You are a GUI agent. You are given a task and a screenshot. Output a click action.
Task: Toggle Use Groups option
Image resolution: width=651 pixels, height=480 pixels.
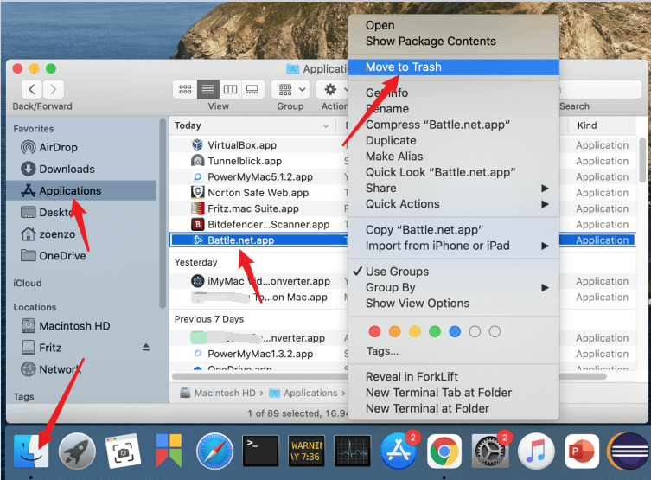coord(453,272)
